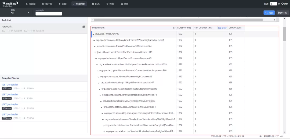Collapse ThreadPoolExecutor.runWorker:1149 node
290x139 pixels.
(95, 52)
